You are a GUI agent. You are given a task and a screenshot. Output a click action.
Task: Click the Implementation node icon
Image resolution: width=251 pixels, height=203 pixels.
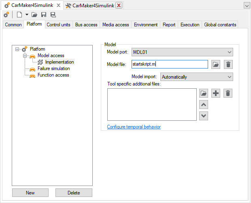(40, 62)
